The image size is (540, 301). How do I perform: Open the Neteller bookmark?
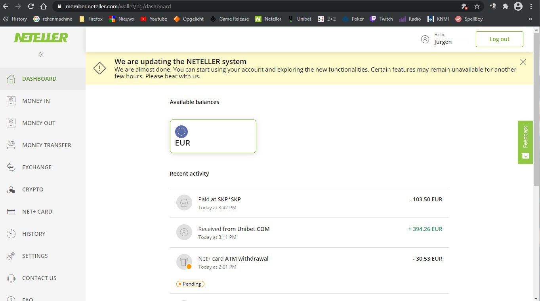268,19
